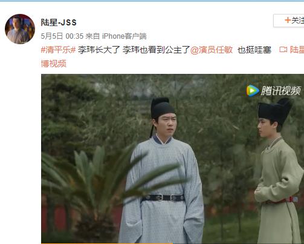Click the blue bar at page top
The width and height of the screenshot is (304, 244).
coord(152,1)
